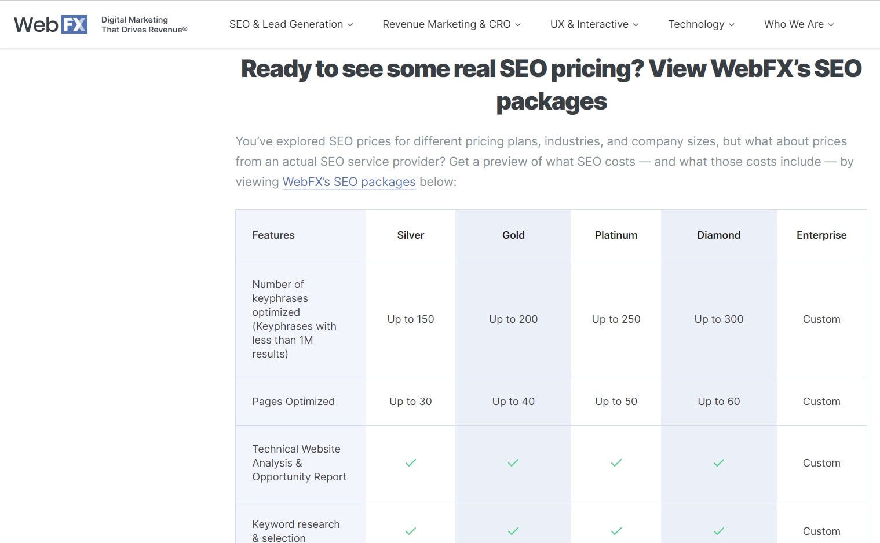Select the Enterprise column header
Viewport: 880px width, 543px height.
pyautogui.click(x=821, y=235)
